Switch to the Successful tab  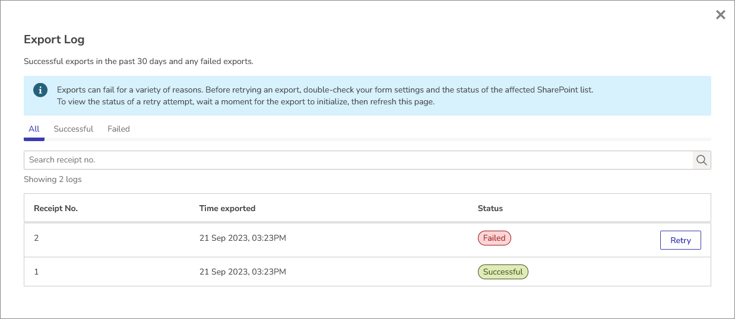(x=74, y=129)
